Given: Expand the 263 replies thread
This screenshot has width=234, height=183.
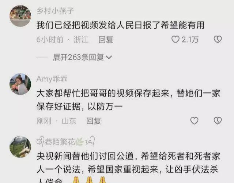Looking at the screenshot, I should pos(82,57).
